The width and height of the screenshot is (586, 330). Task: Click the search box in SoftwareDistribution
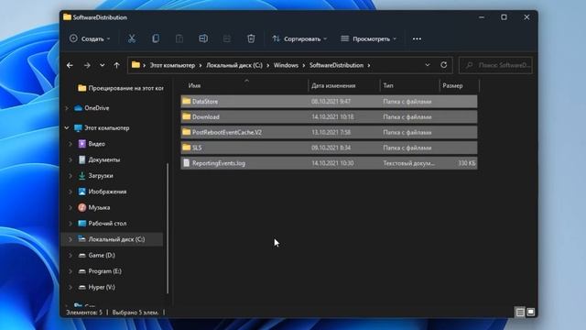coord(495,65)
